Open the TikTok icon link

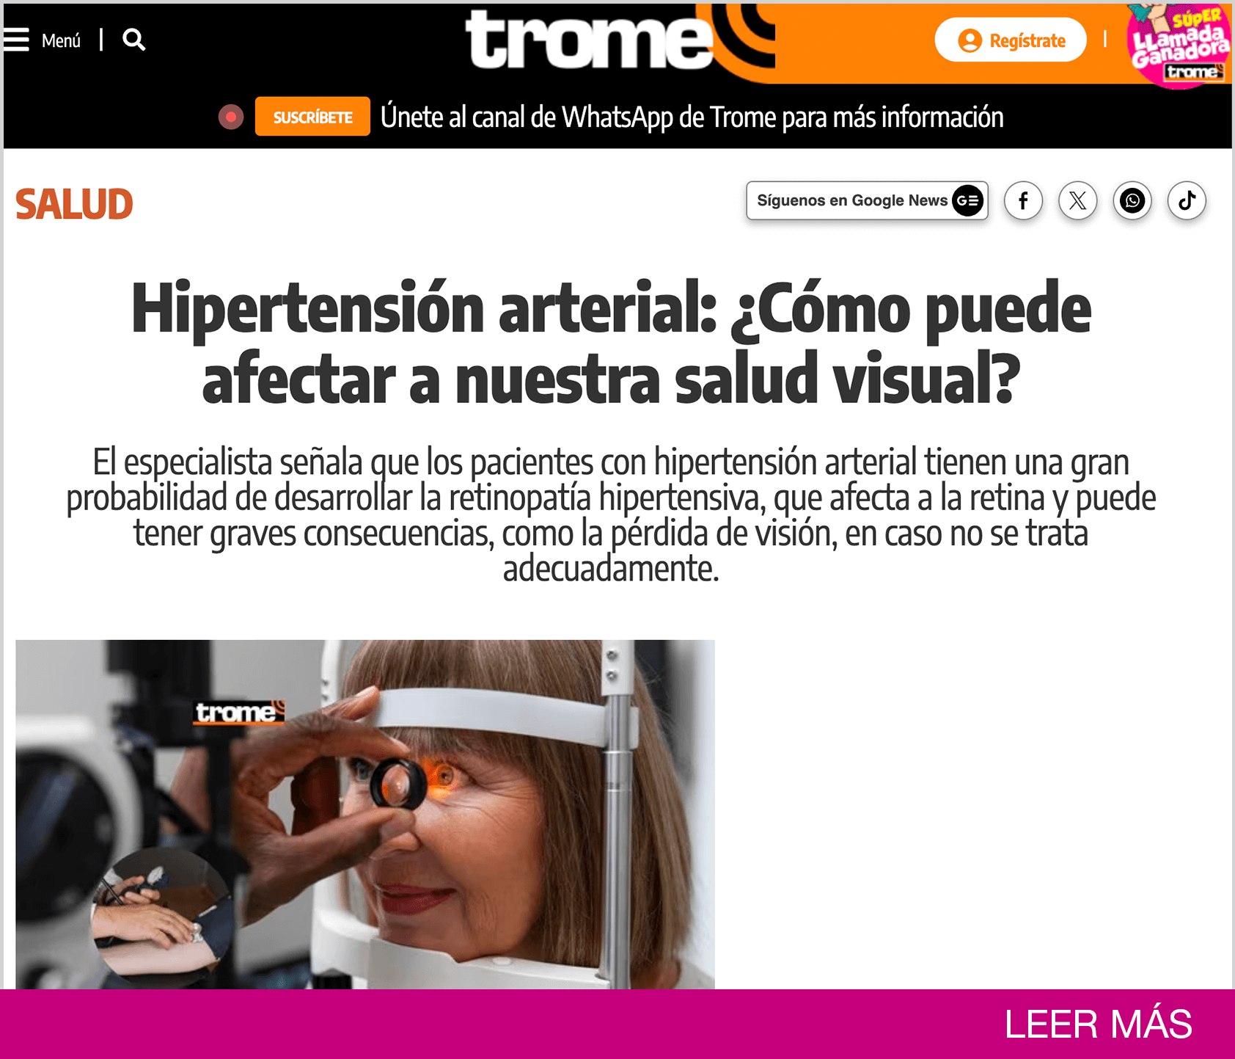click(1187, 200)
